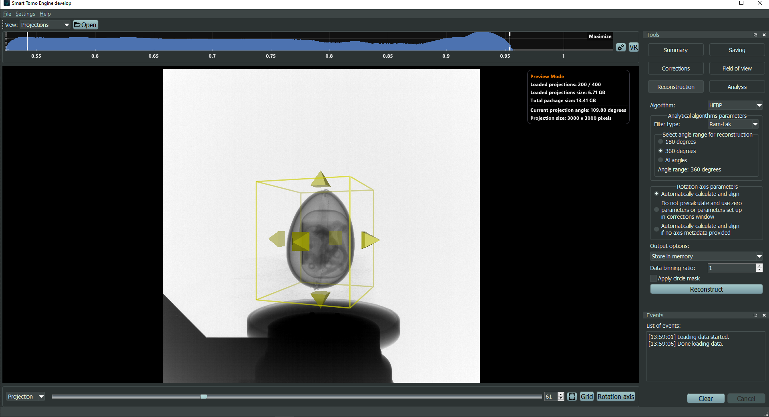Expand the Algorithm HFBP dropdown

tap(735, 105)
